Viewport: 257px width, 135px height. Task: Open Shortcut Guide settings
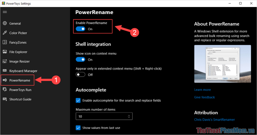pos(20,99)
